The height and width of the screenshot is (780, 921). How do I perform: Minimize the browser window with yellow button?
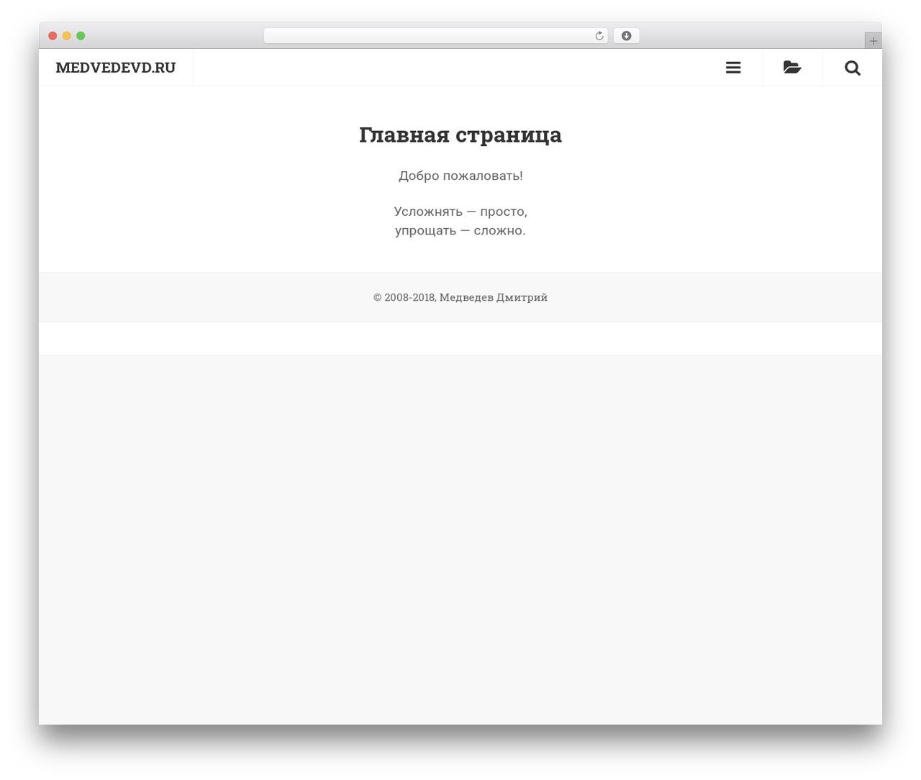point(67,36)
